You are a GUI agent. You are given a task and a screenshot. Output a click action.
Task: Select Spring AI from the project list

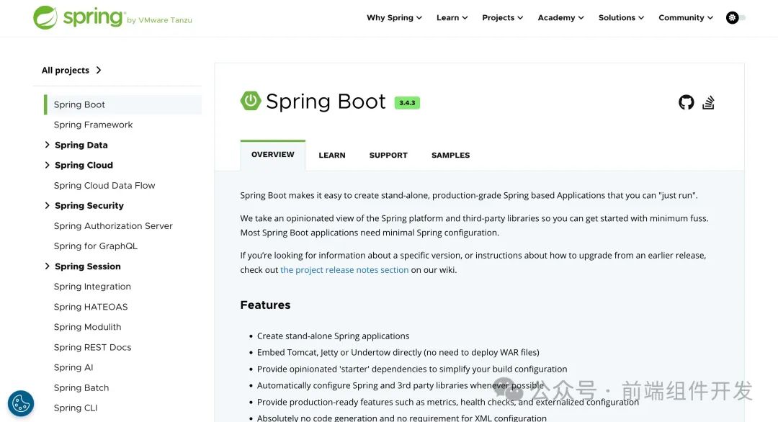pyautogui.click(x=73, y=367)
